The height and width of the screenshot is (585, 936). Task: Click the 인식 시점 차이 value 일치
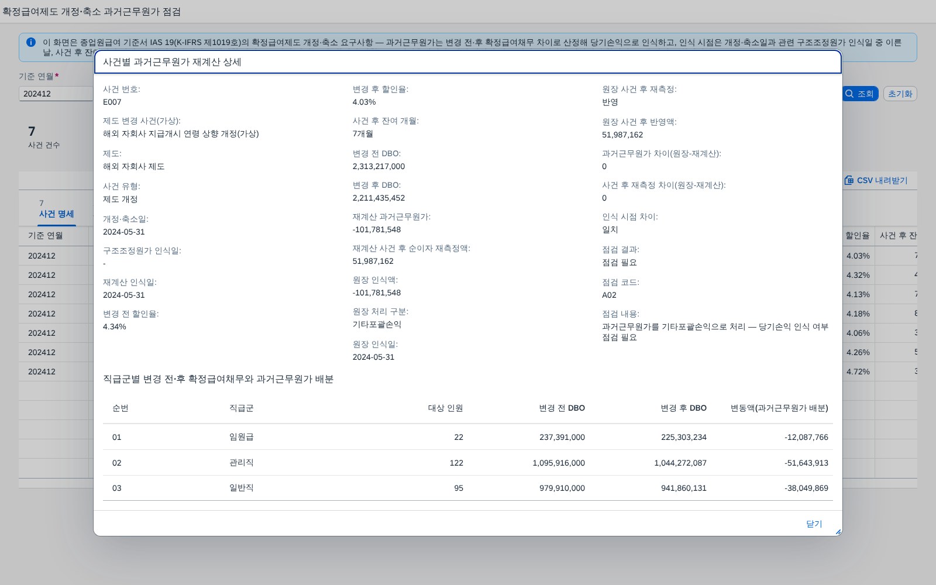(610, 229)
